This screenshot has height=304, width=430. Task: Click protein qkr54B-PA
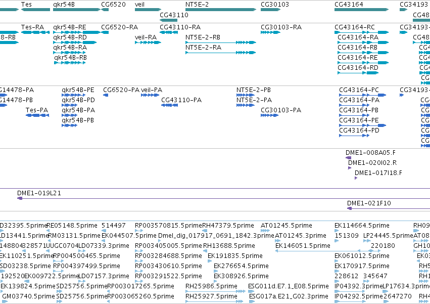pyautogui.click(x=69, y=115)
